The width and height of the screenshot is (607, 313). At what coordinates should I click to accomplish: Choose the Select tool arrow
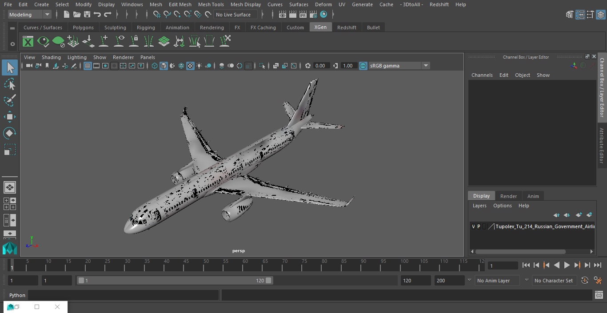tap(10, 67)
